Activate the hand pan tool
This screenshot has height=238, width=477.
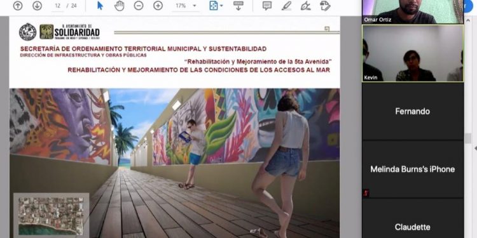click(x=120, y=6)
